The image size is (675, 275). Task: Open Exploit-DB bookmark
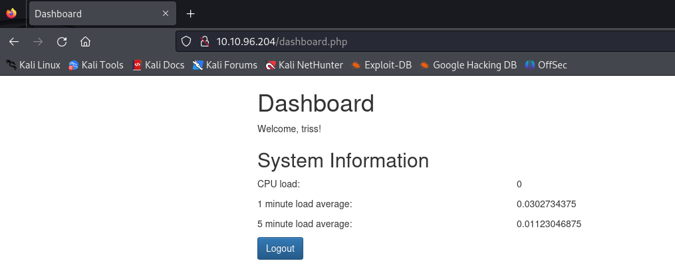click(382, 65)
